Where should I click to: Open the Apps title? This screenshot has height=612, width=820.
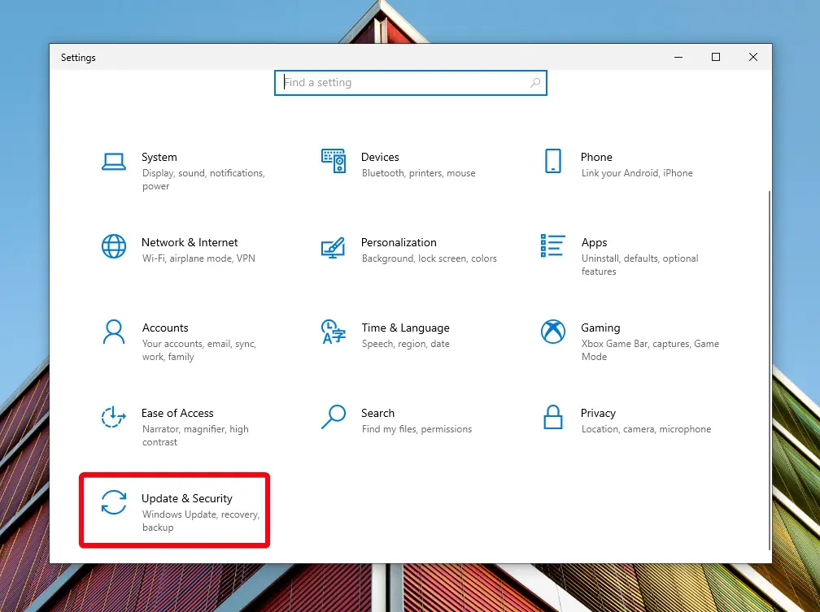[x=594, y=242]
